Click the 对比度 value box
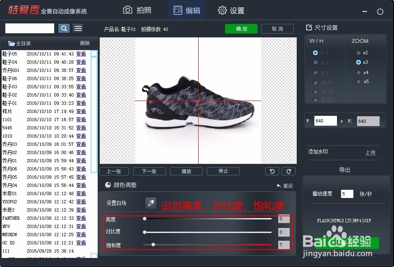The height and width of the screenshot is (267, 394). click(x=284, y=232)
